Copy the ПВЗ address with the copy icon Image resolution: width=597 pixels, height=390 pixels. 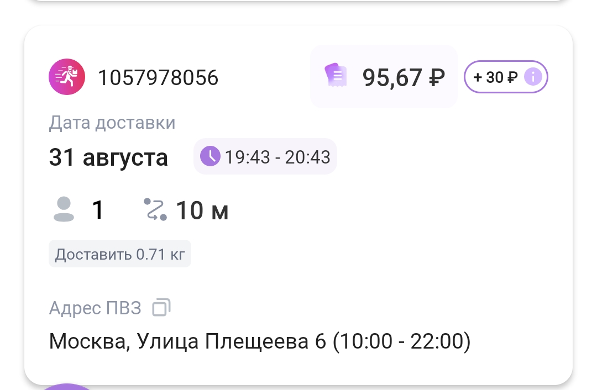[x=161, y=307]
